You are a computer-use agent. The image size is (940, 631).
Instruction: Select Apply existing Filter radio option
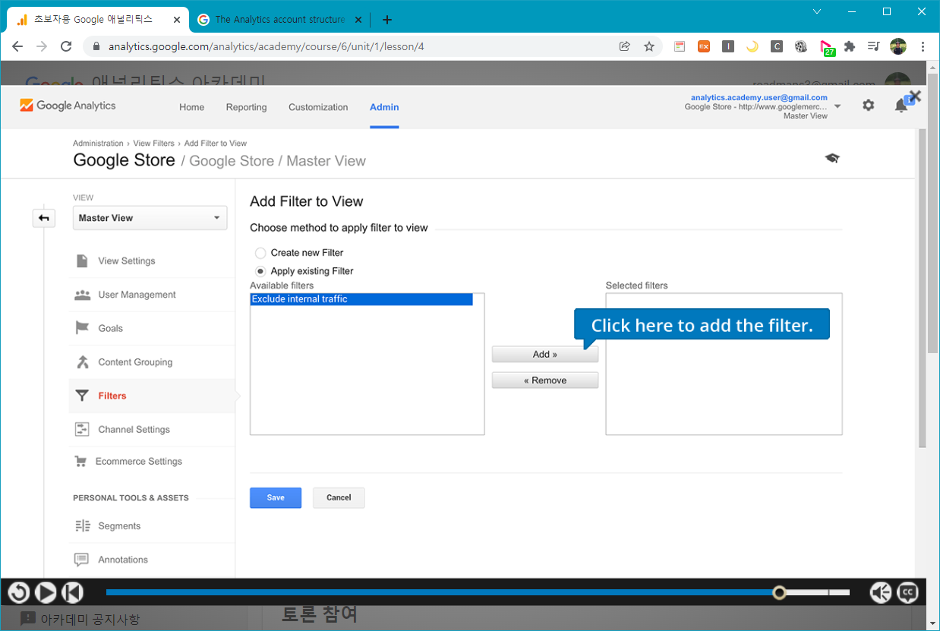[260, 271]
